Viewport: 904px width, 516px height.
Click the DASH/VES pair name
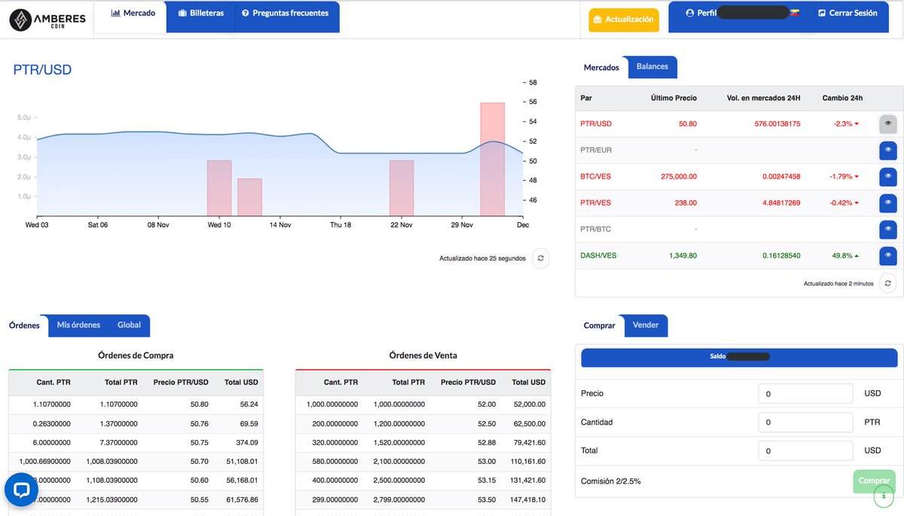pyautogui.click(x=598, y=255)
